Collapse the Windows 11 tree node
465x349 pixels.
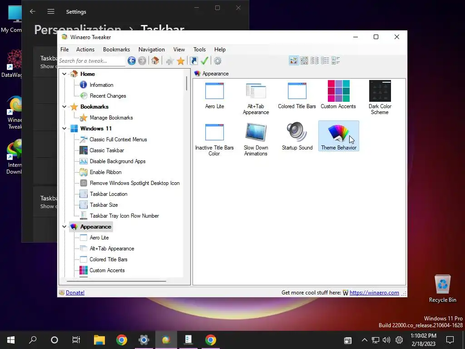[x=64, y=129]
